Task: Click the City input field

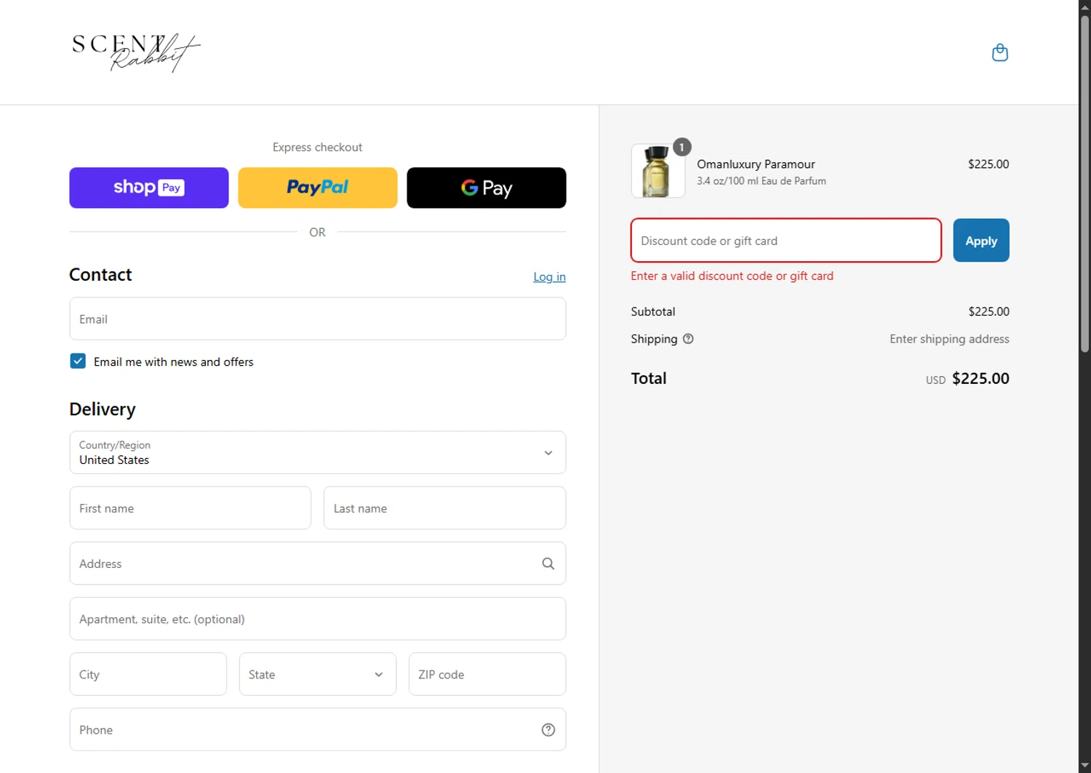Action: 148,674
